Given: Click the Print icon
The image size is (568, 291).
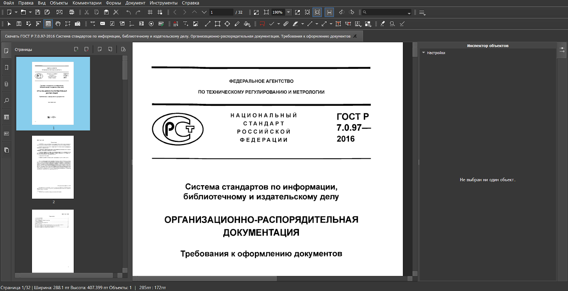Looking at the screenshot, I should (x=72, y=12).
